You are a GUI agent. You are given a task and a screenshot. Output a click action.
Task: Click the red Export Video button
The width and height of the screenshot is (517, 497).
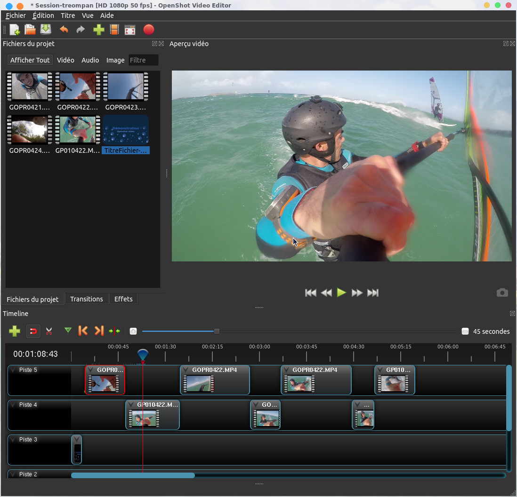tap(148, 30)
